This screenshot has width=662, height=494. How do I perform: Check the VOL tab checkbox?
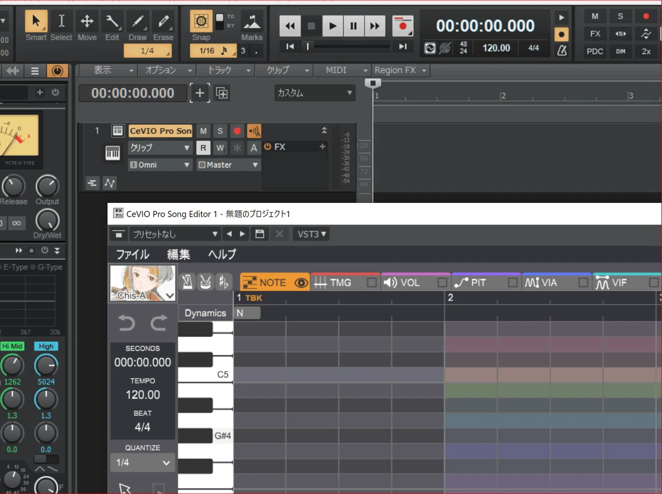(442, 283)
